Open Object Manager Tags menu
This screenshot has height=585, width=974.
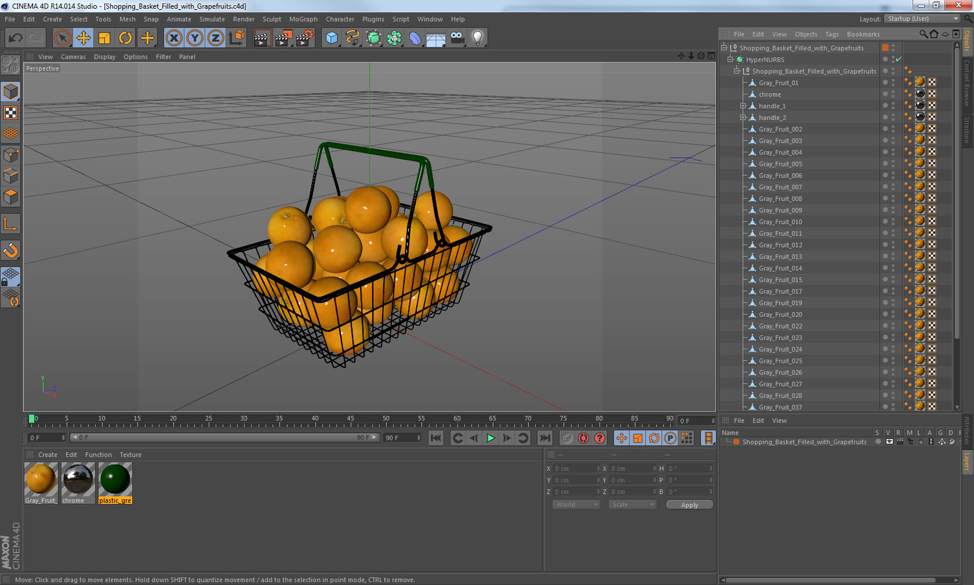832,34
